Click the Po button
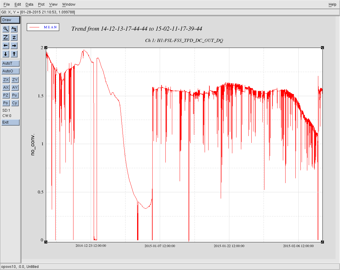Image resolution: width=340 pixels, height=270 pixels. coord(6,103)
